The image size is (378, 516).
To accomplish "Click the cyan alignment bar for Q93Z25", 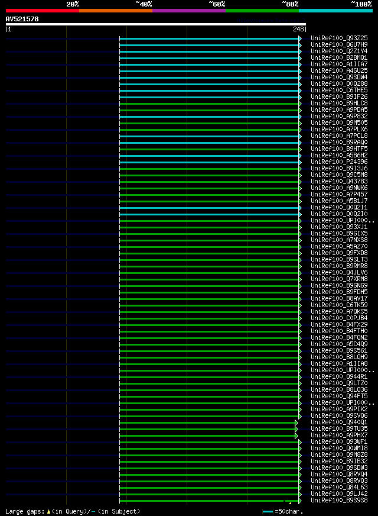I will (x=209, y=39).
